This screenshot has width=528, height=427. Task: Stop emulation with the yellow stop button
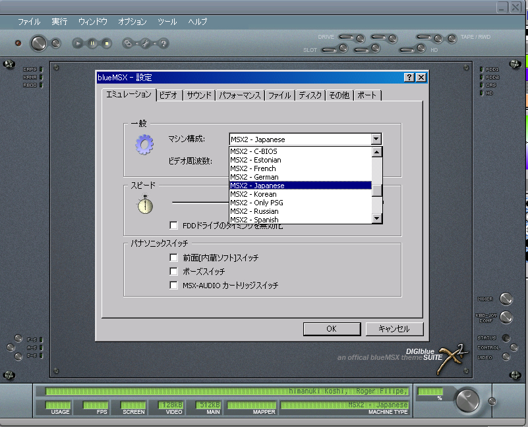click(x=107, y=43)
